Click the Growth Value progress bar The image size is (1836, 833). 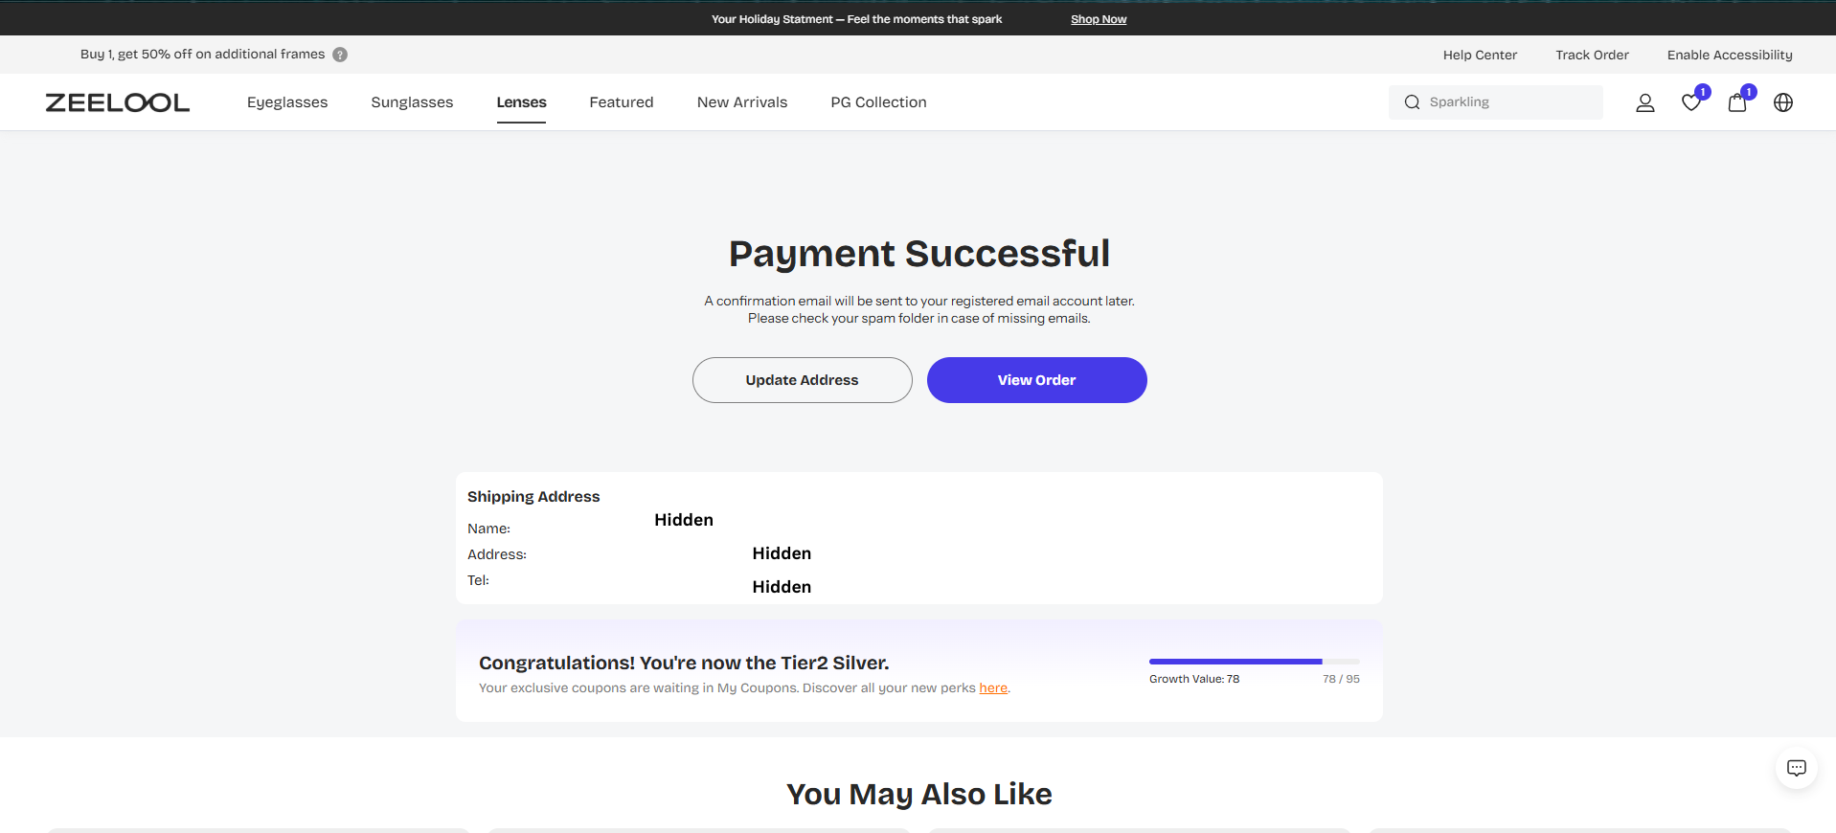click(x=1254, y=662)
